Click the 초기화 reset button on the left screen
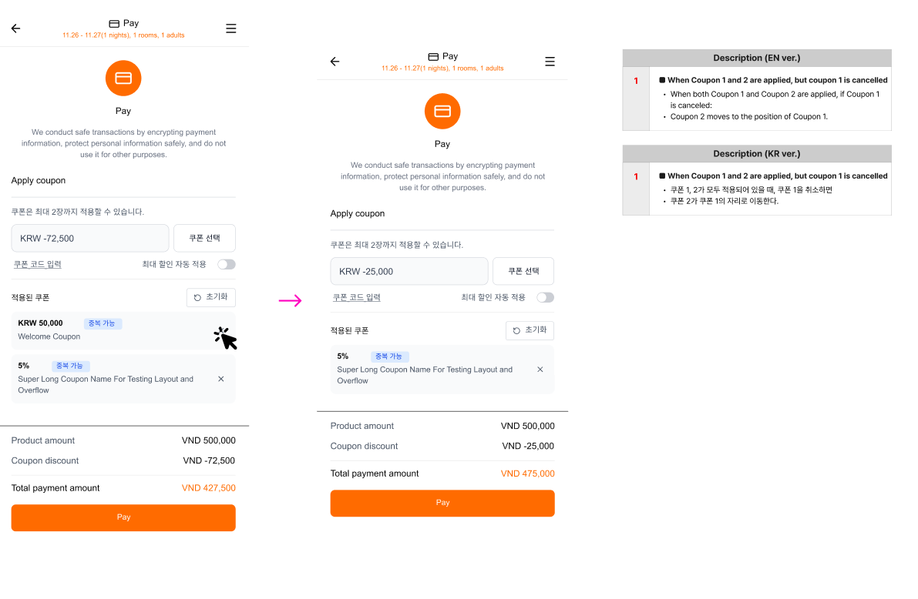 (x=211, y=297)
